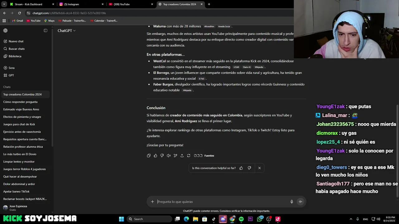Regenerate the ChatGPT response

[x=189, y=156]
